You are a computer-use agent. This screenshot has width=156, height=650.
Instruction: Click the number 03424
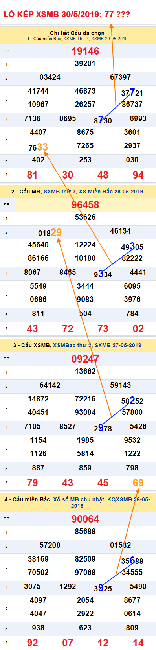[x=50, y=77]
